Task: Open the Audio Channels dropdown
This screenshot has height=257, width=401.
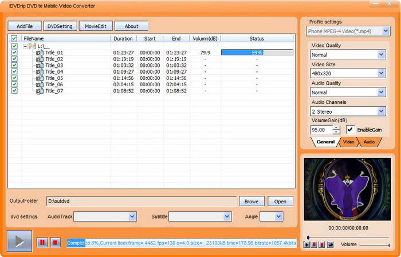Action: [382, 111]
